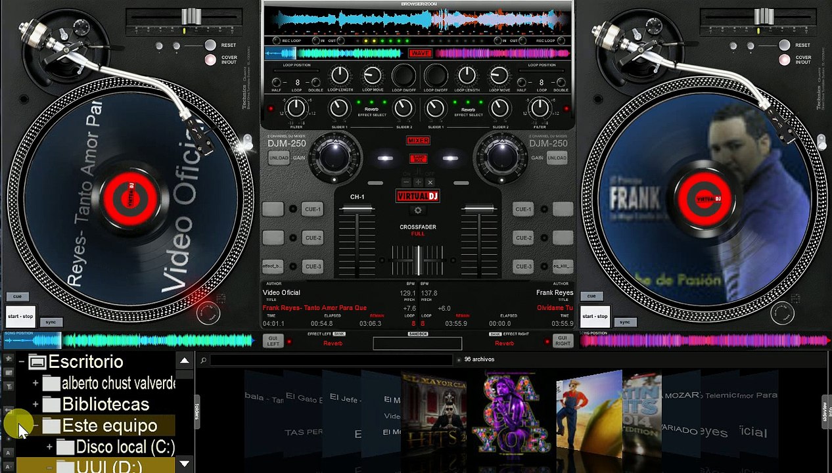Click folder tree scroll-up arrow
The image size is (832, 473).
[185, 361]
